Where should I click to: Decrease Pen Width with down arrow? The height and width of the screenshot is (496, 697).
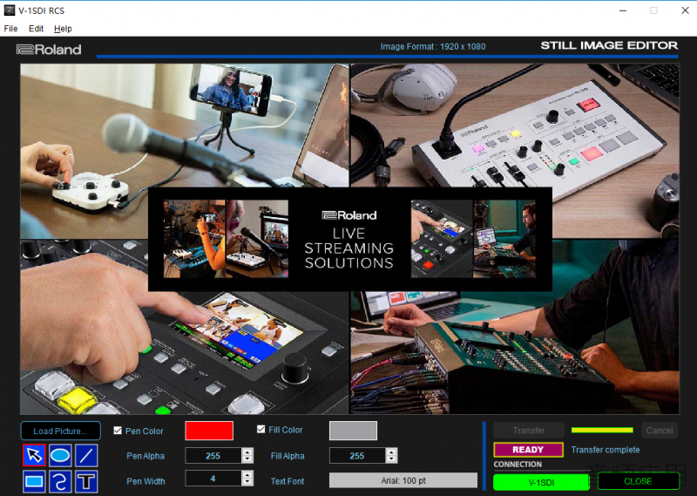(x=247, y=482)
